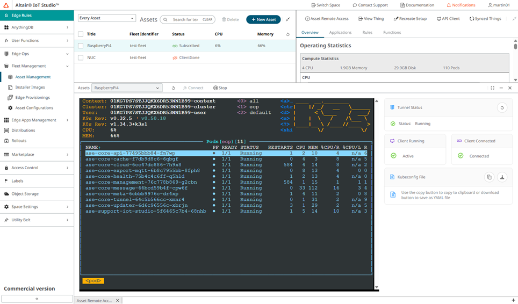This screenshot has height=304, width=518.
Task: Check the NUC row checkbox
Action: (81, 57)
